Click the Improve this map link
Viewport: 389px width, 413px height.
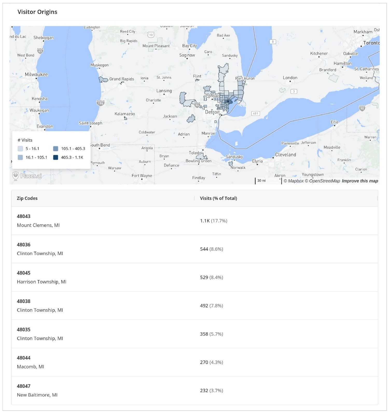(x=360, y=181)
